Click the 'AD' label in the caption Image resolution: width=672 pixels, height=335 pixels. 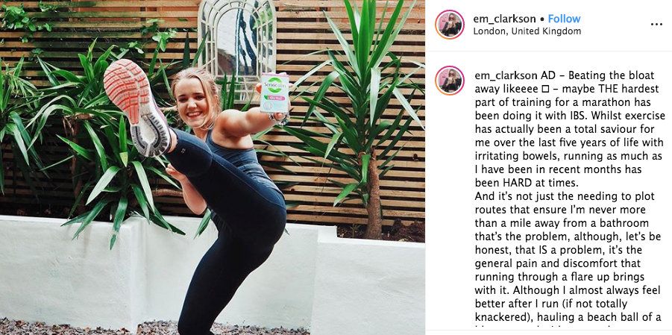pyautogui.click(x=546, y=75)
